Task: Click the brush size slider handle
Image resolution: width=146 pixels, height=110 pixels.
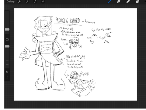Action: [7, 29]
